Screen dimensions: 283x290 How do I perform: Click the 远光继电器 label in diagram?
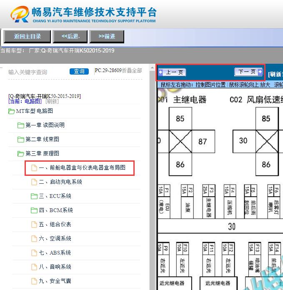218,283
